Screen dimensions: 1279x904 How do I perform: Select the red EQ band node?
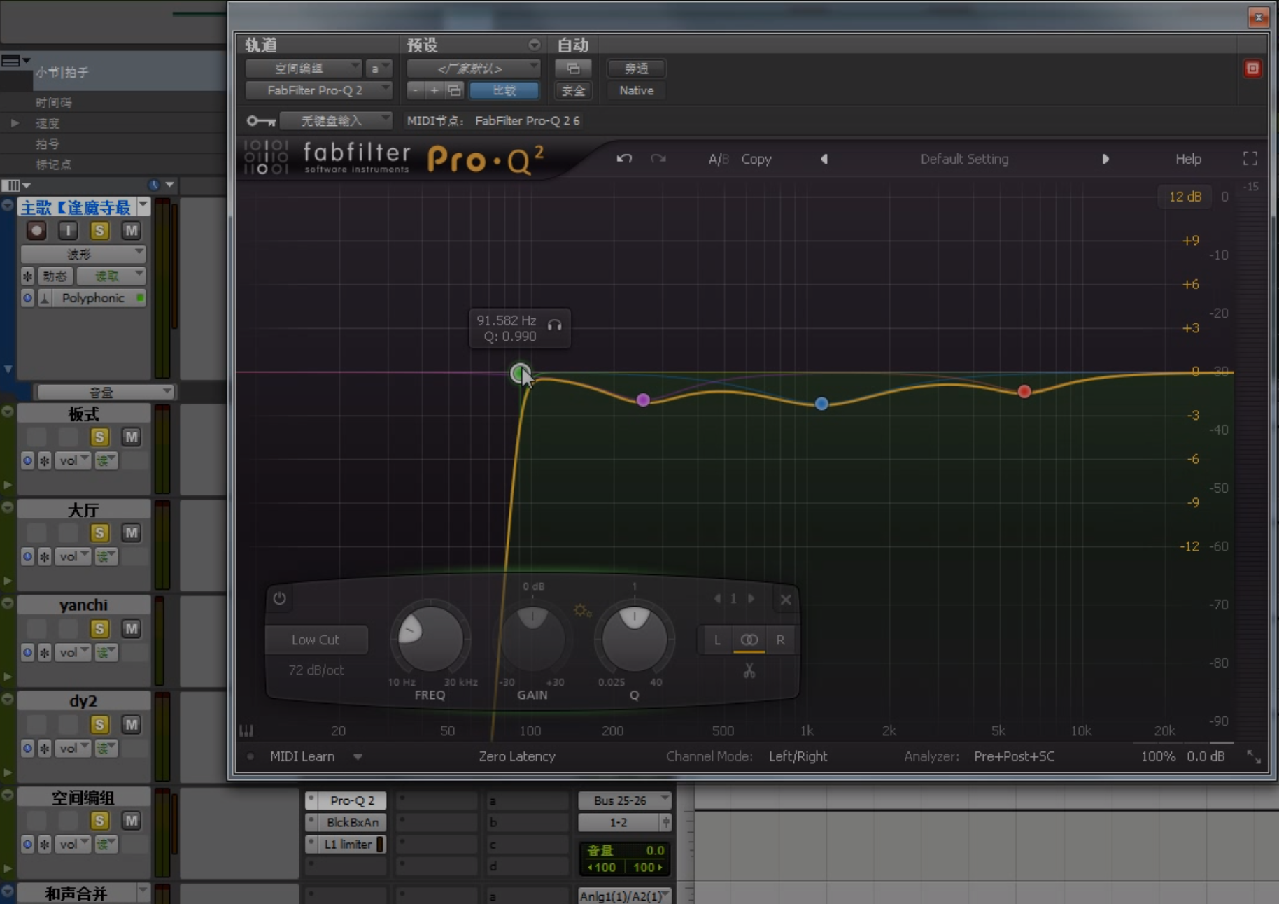(1024, 391)
